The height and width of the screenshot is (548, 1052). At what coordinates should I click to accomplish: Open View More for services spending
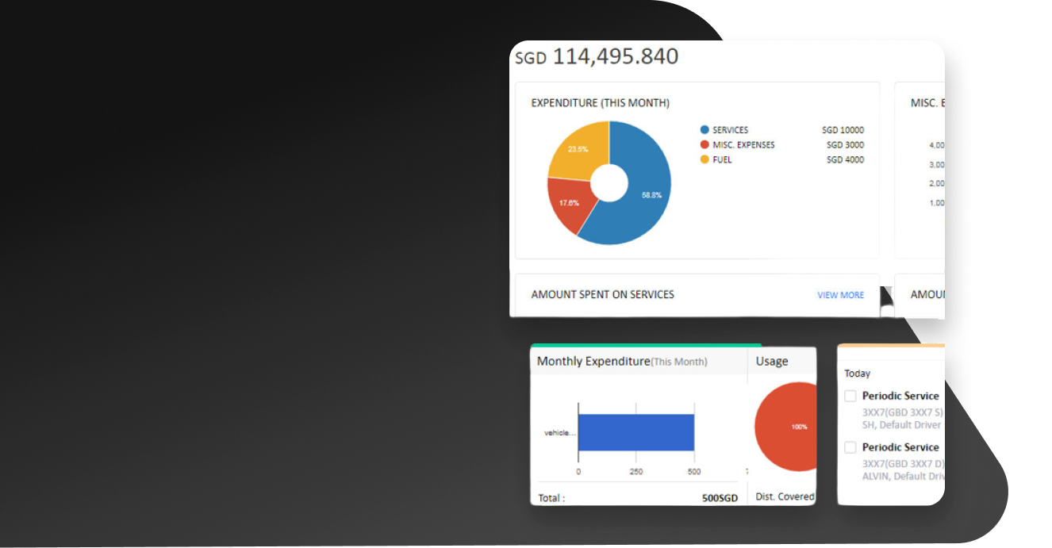click(x=840, y=295)
